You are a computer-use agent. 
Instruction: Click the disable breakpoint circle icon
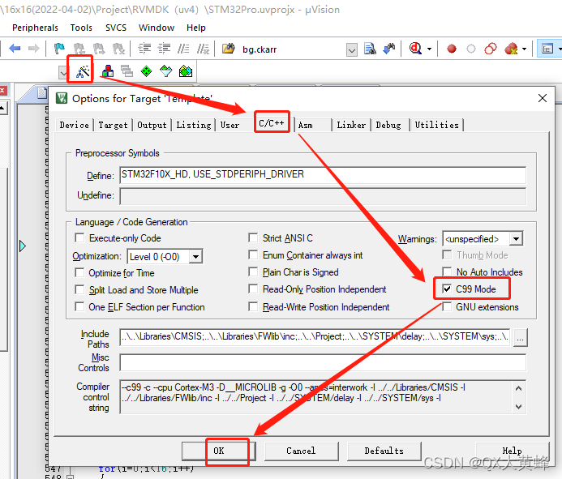tap(471, 49)
